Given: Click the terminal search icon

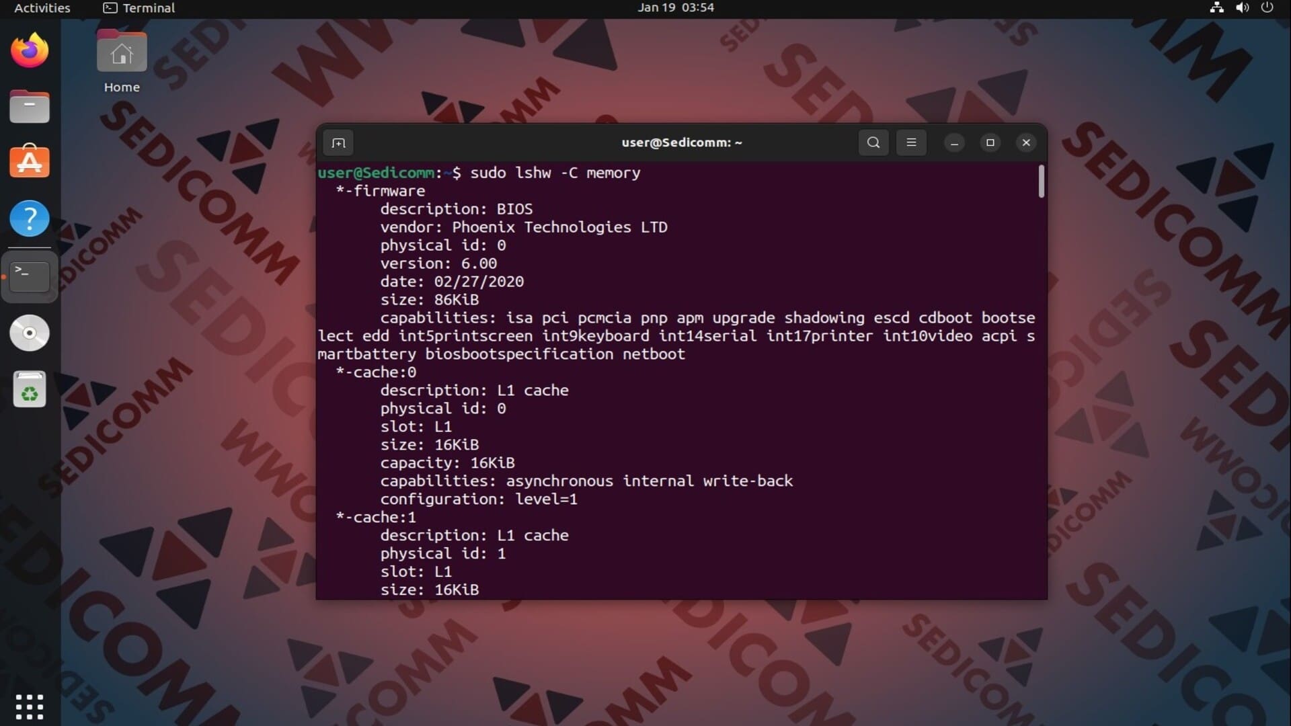Looking at the screenshot, I should (x=873, y=143).
